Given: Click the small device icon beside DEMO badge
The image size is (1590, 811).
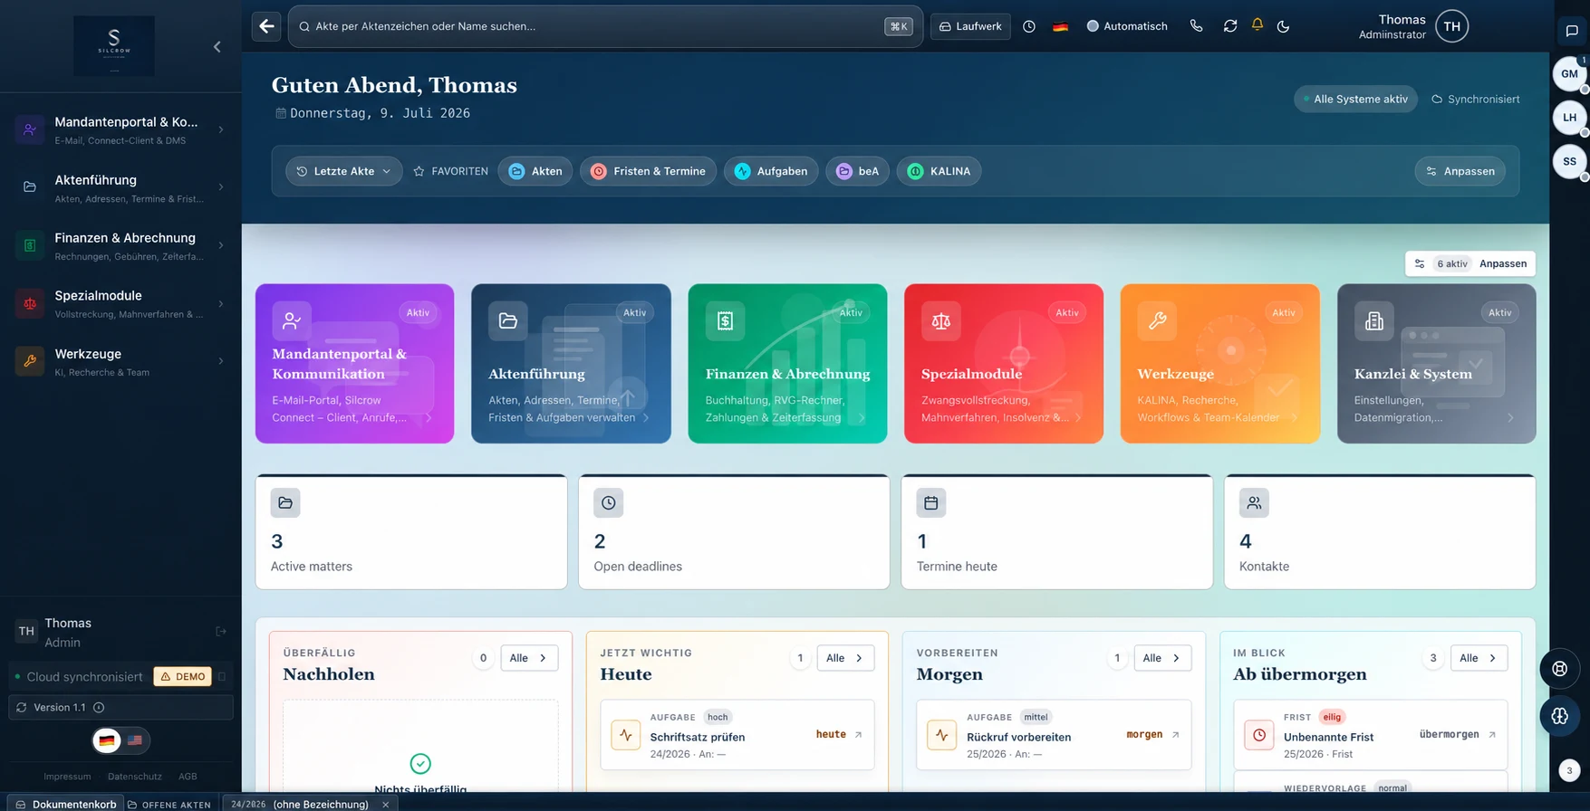Looking at the screenshot, I should [x=222, y=676].
